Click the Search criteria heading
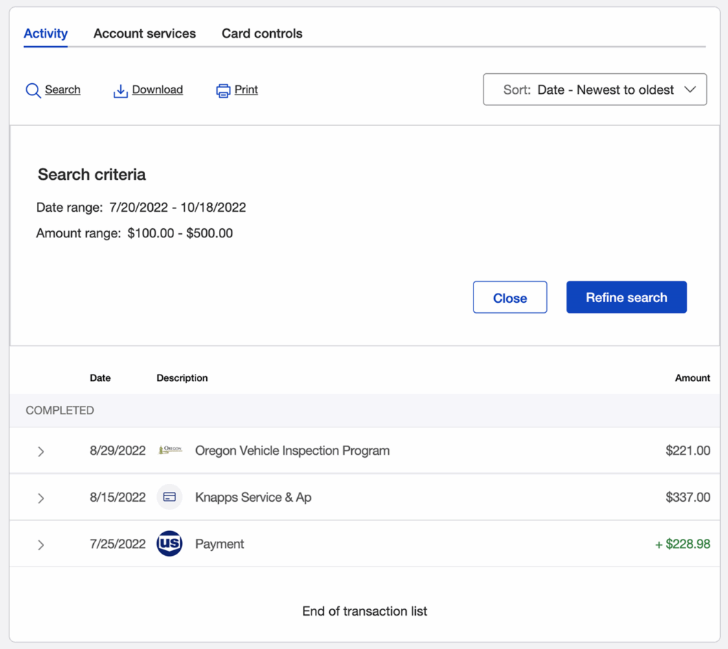Viewport: 728px width, 649px height. click(92, 175)
